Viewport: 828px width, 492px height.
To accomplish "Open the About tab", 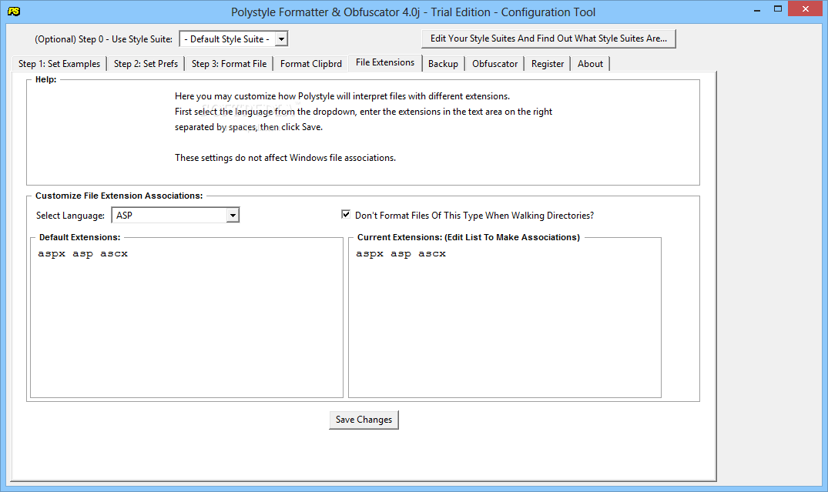I will coord(590,64).
